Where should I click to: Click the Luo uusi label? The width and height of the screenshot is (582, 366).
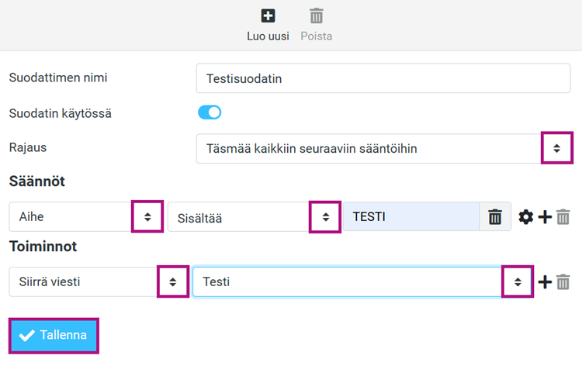[268, 36]
